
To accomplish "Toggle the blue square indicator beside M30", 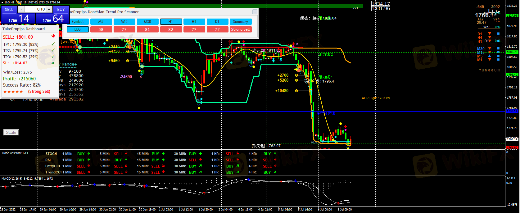I will pyautogui.click(x=498, y=49).
